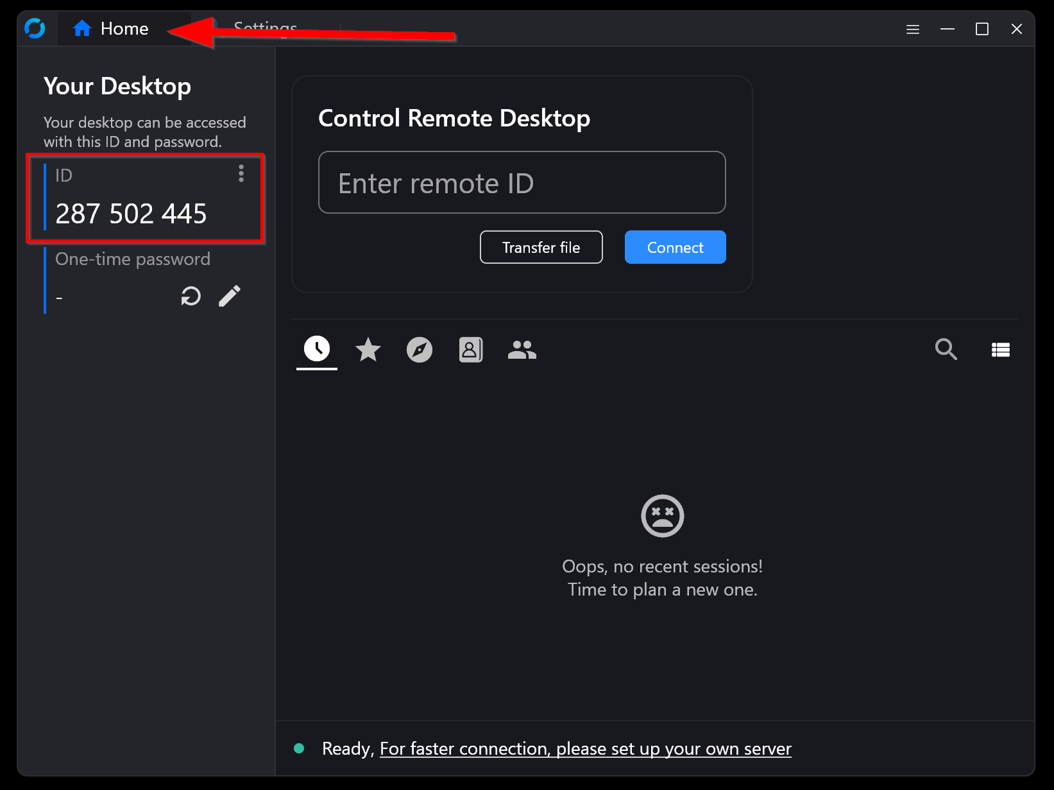
Task: Open the favorites star tab
Action: tap(368, 350)
